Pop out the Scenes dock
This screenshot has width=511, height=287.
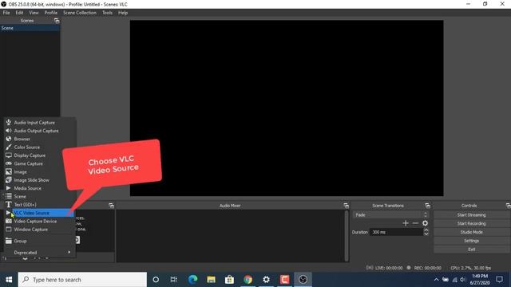(57, 21)
